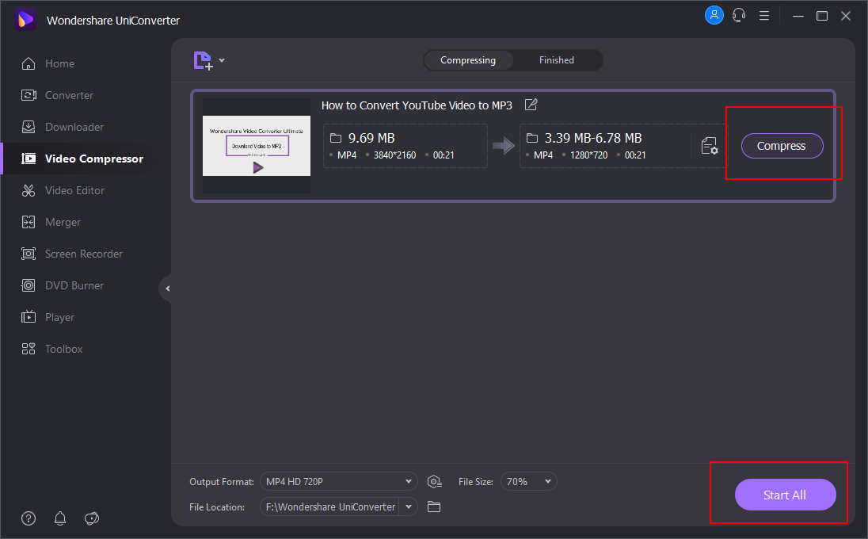Click the Toolbox grid icon
The width and height of the screenshot is (868, 539).
click(x=29, y=349)
